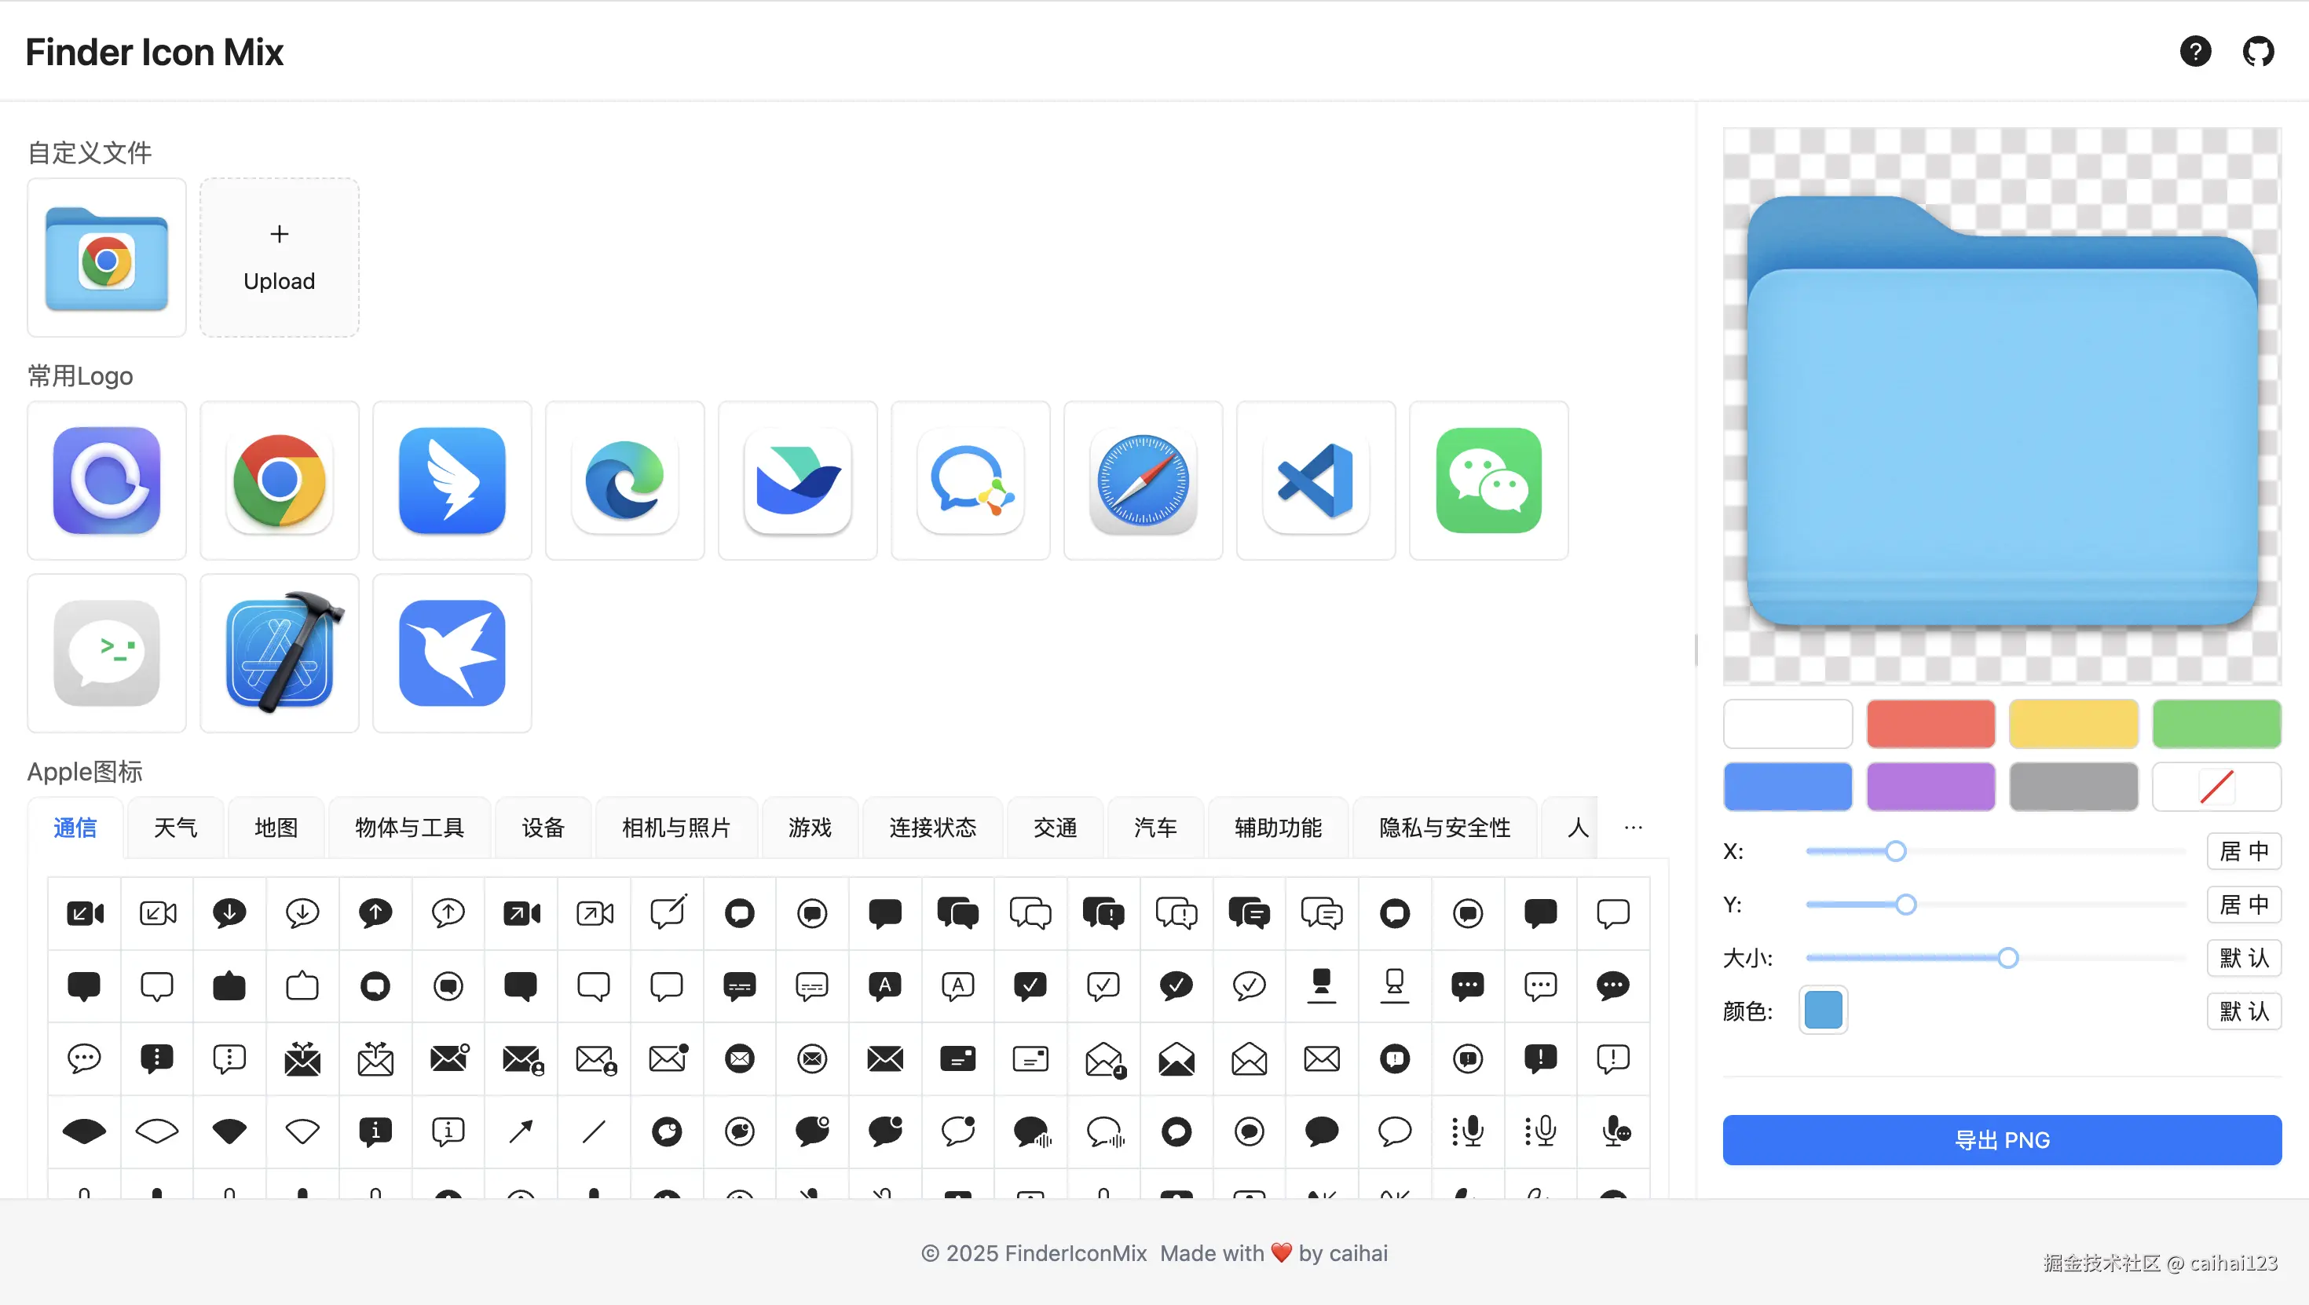2309x1305 pixels.
Task: Select the Chrome logo under 常用Logo
Action: pyautogui.click(x=280, y=481)
